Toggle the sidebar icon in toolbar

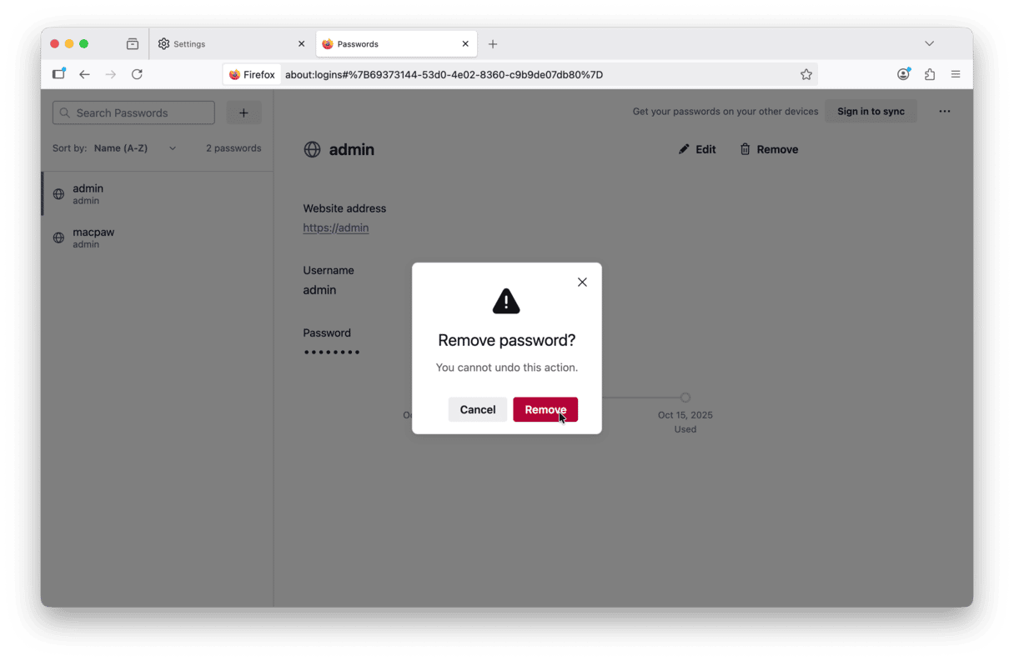pos(58,74)
